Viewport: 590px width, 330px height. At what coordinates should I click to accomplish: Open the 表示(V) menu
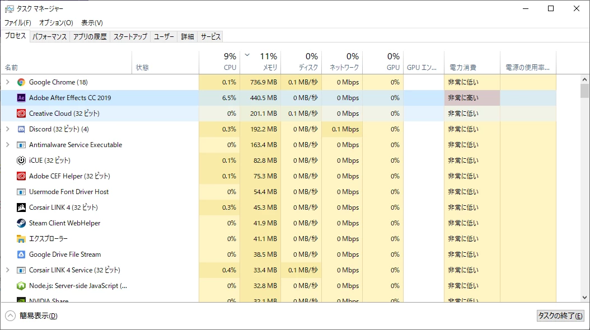(92, 22)
